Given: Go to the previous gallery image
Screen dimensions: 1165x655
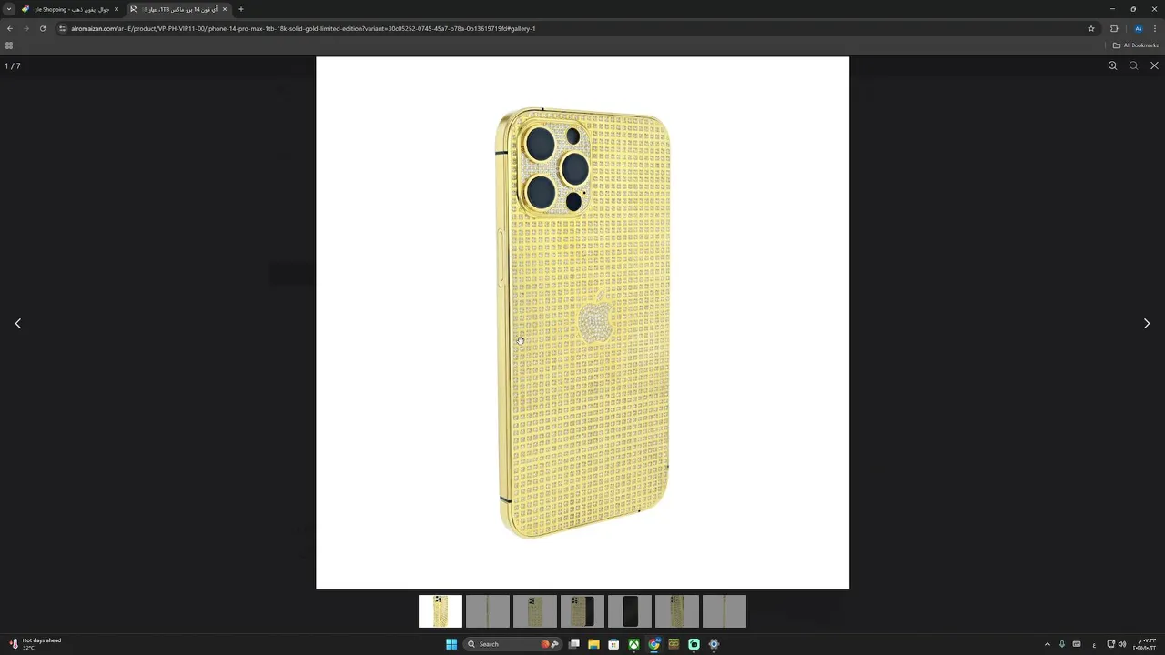Looking at the screenshot, I should (x=17, y=323).
